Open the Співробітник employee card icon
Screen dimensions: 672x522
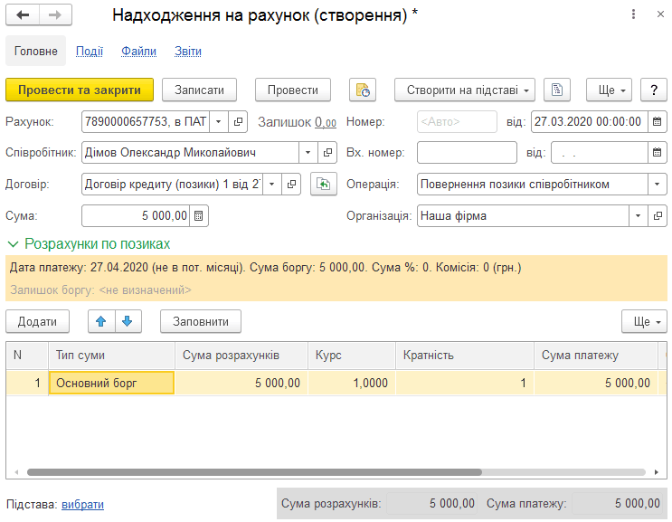point(327,153)
